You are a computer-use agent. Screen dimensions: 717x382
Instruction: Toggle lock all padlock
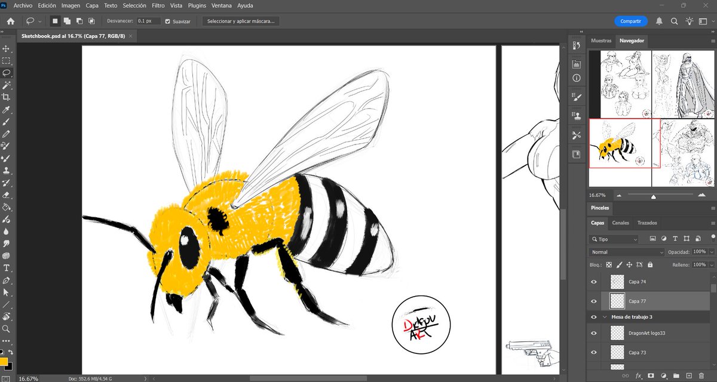(x=650, y=264)
